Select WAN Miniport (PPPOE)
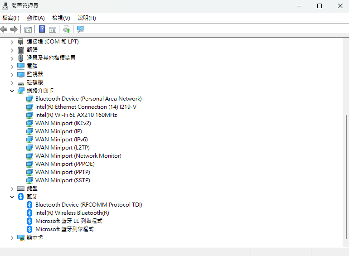349x256 pixels. 65,164
